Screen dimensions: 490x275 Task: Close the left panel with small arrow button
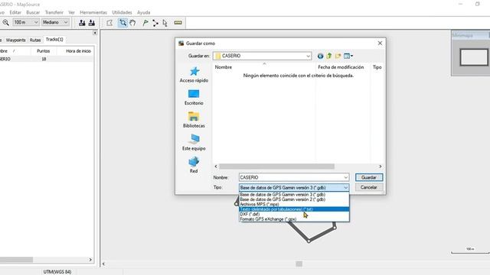pyautogui.click(x=95, y=33)
